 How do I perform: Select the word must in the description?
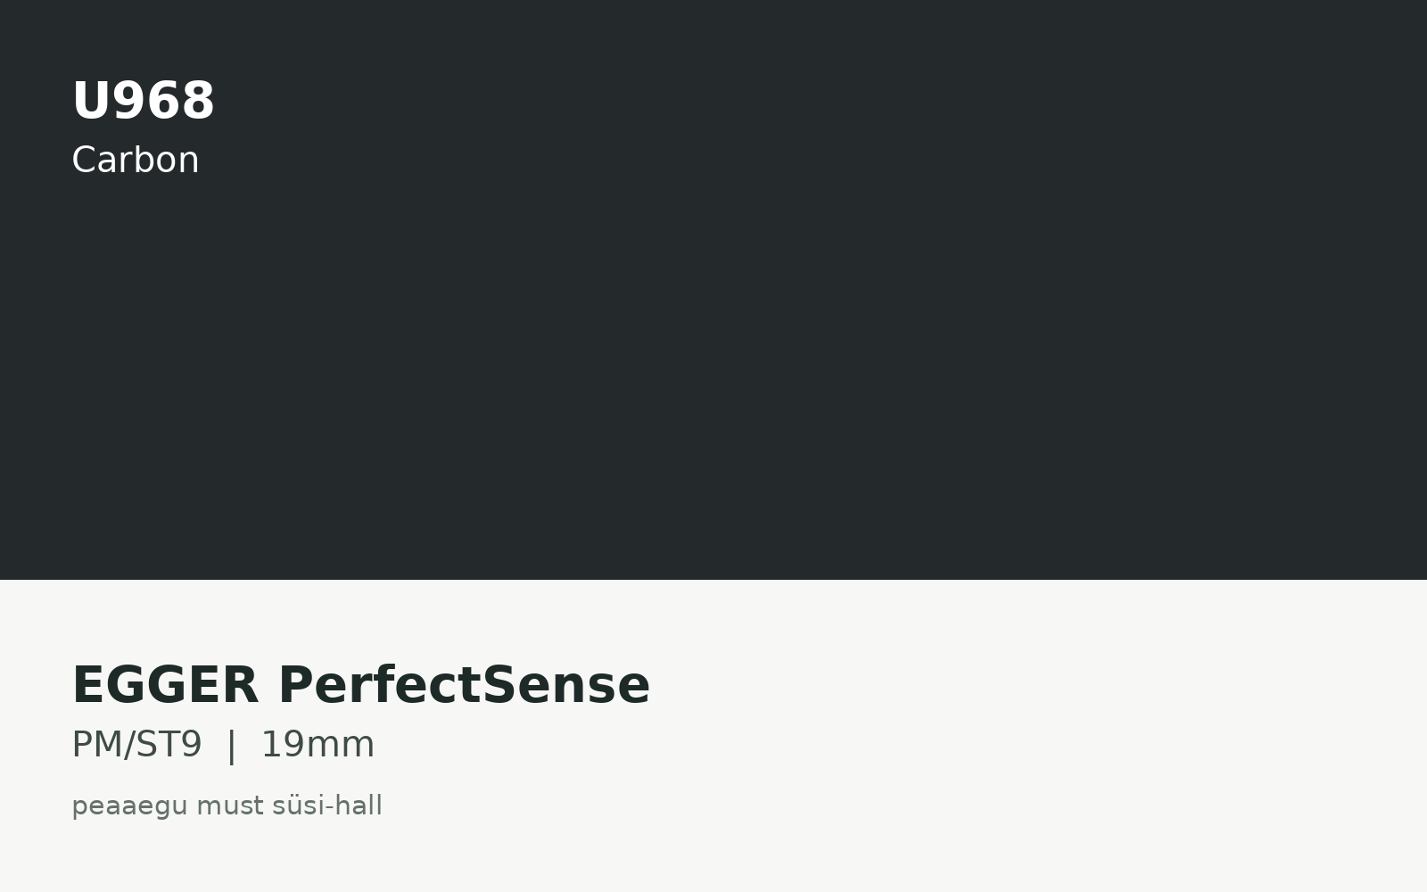click(230, 806)
